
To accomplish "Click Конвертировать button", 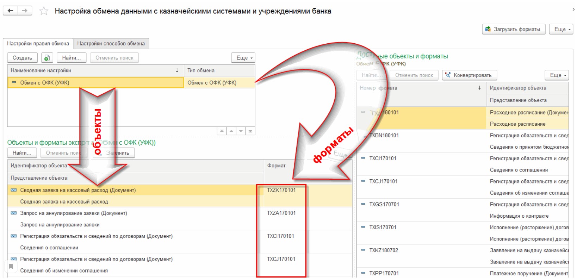I will (x=470, y=75).
